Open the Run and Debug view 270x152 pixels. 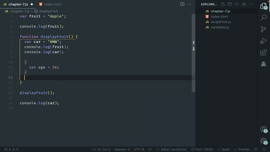pos(263,41)
